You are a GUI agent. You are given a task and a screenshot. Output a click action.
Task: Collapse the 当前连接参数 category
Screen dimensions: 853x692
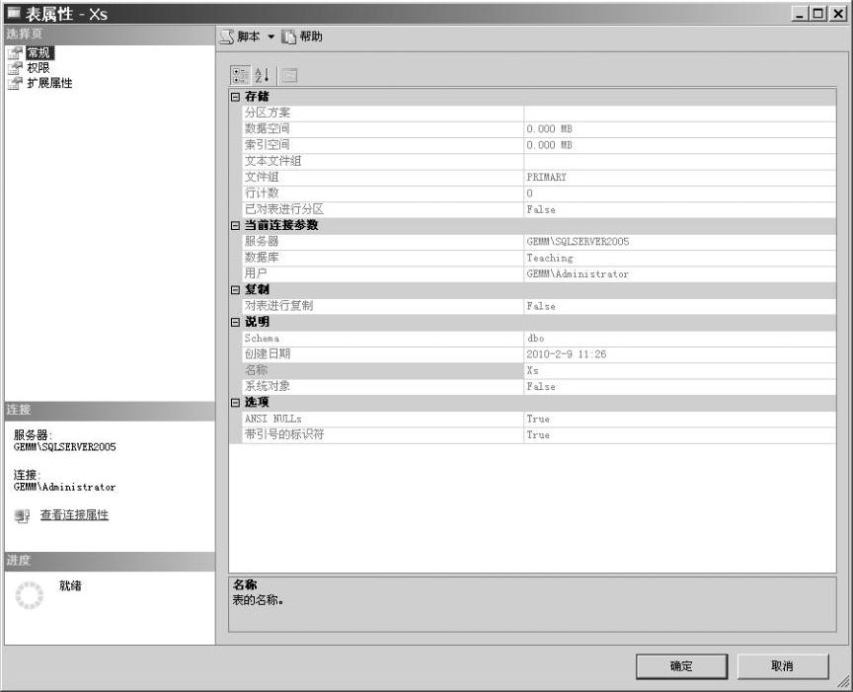[x=235, y=226]
